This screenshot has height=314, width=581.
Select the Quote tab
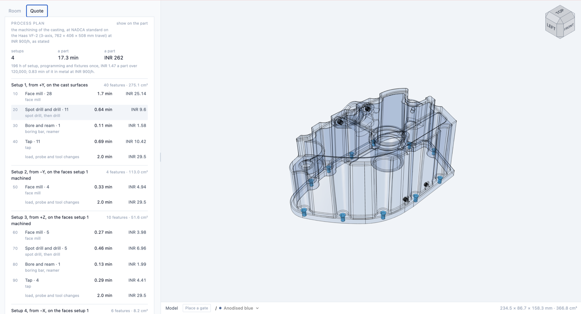[37, 11]
